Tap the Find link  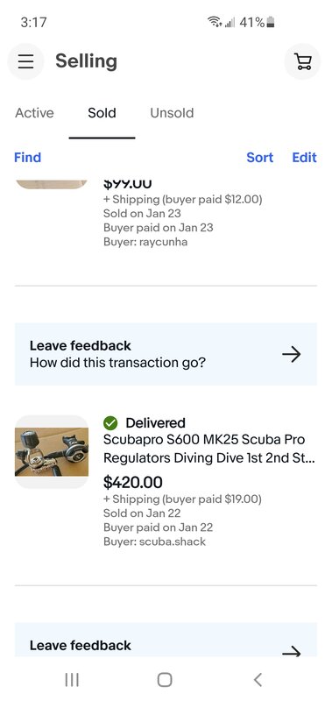click(28, 158)
